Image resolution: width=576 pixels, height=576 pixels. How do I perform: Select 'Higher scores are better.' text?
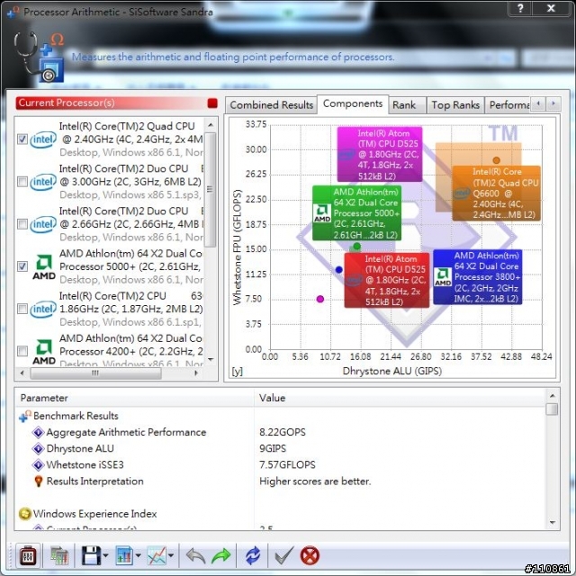pyautogui.click(x=315, y=481)
